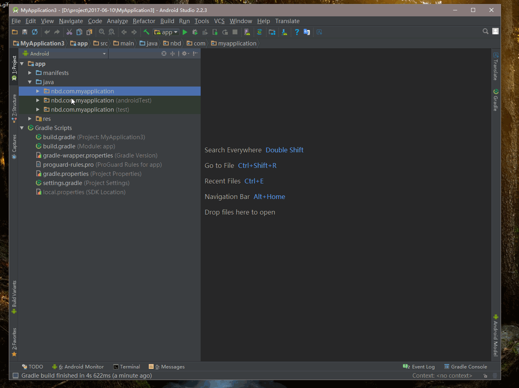Click the Run with Coverage icon

[x=205, y=32]
